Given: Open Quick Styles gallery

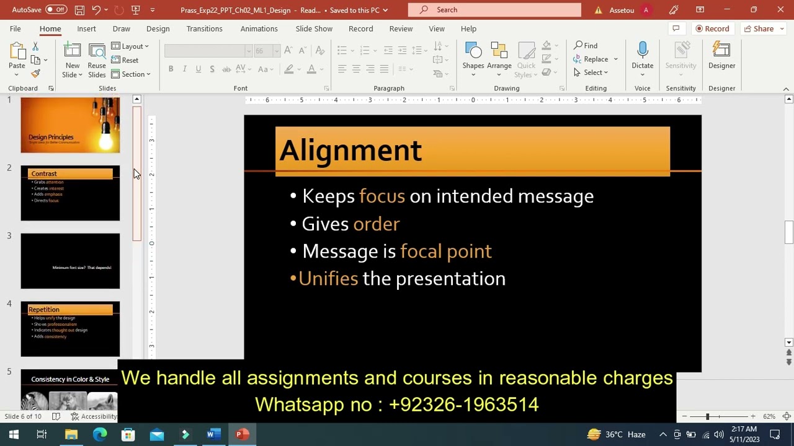Looking at the screenshot, I should click(x=526, y=60).
